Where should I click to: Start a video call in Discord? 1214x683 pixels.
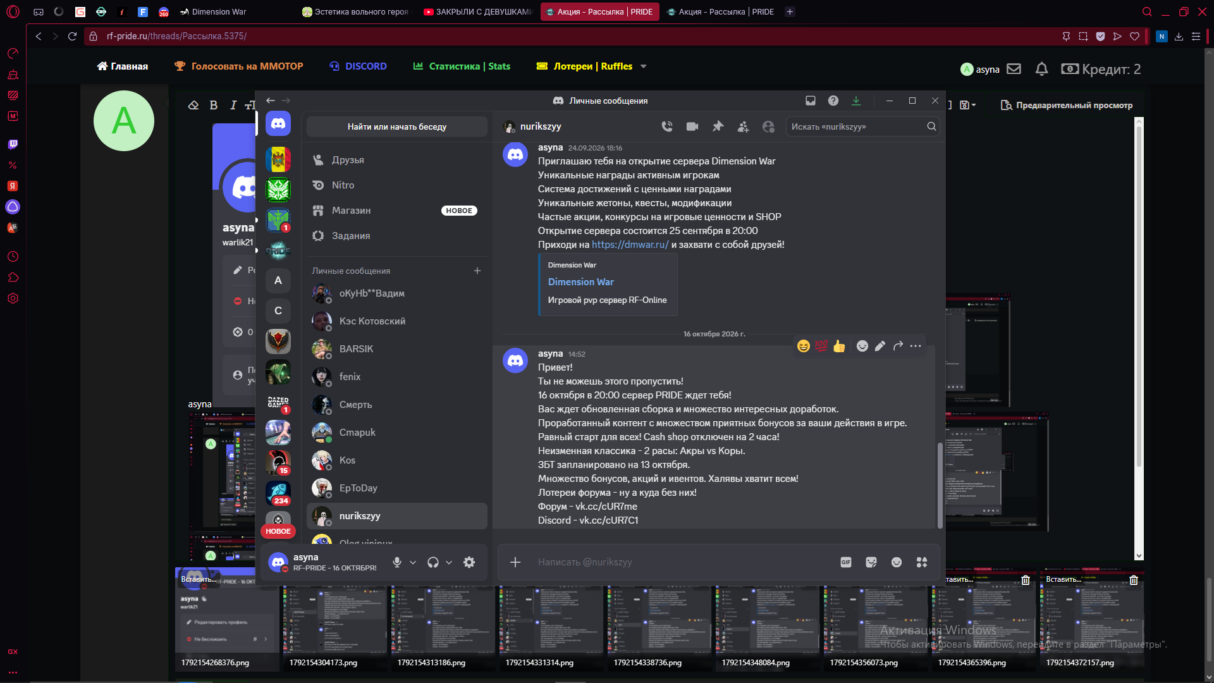point(692,126)
